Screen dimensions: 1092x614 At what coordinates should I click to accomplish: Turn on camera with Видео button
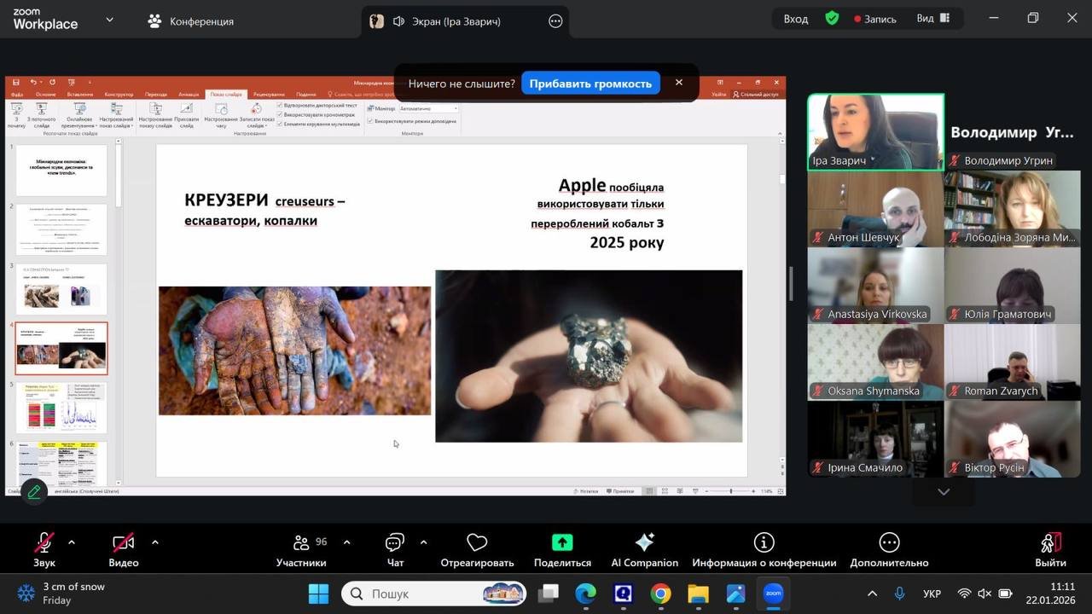(124, 543)
